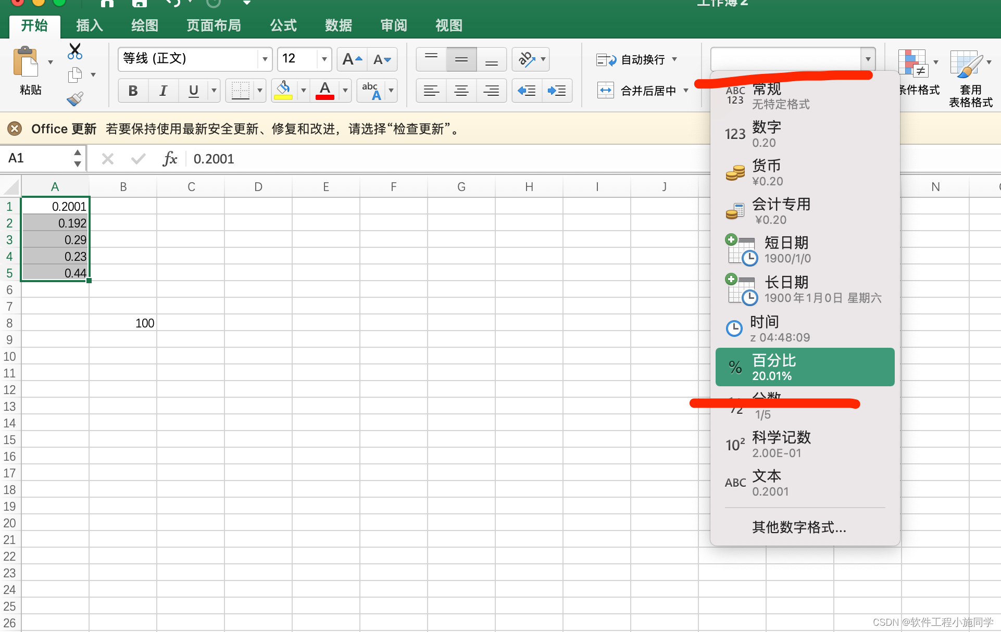The height and width of the screenshot is (632, 1001).
Task: Dismiss the Office update notification bar
Action: [x=15, y=129]
